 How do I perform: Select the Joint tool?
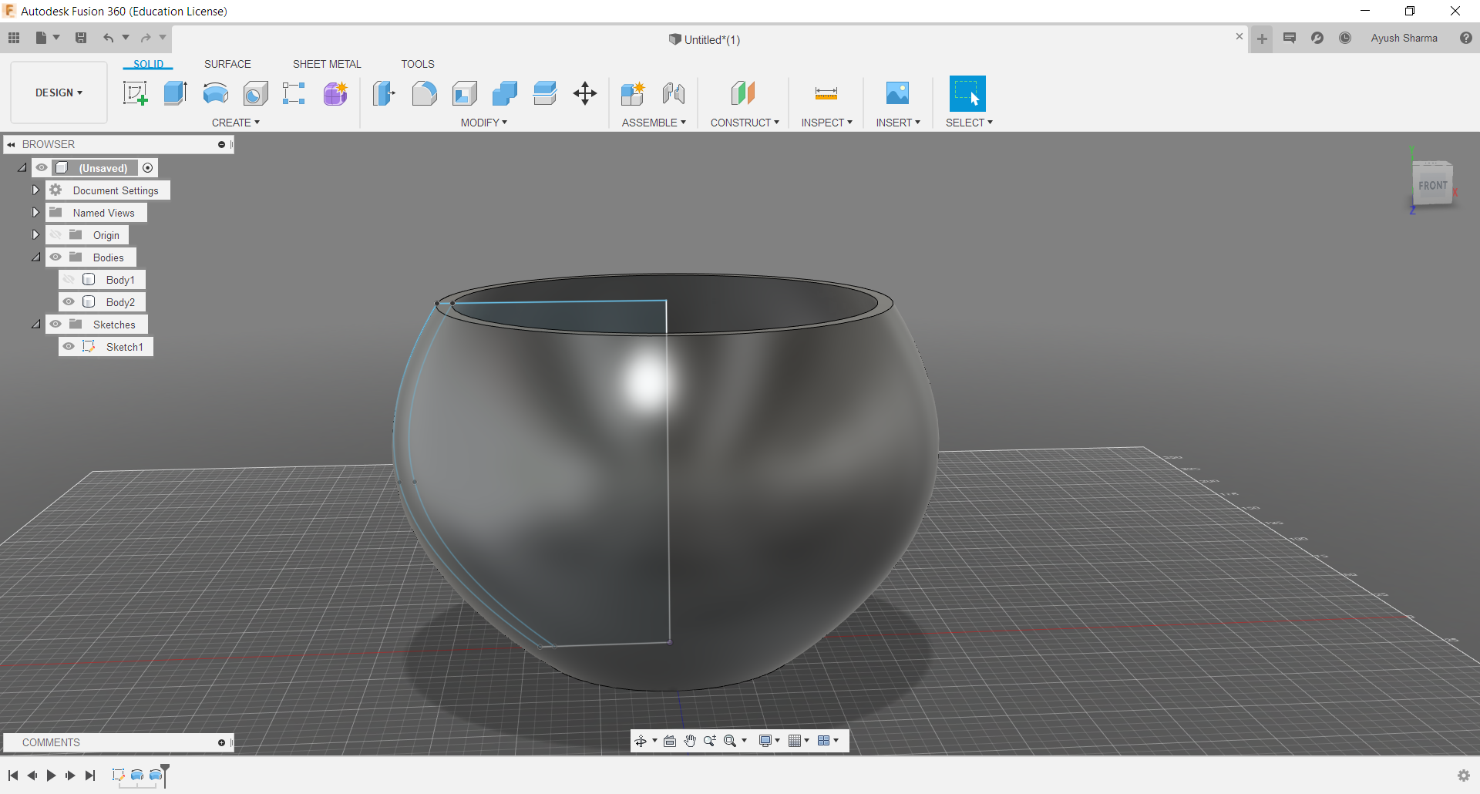674,93
